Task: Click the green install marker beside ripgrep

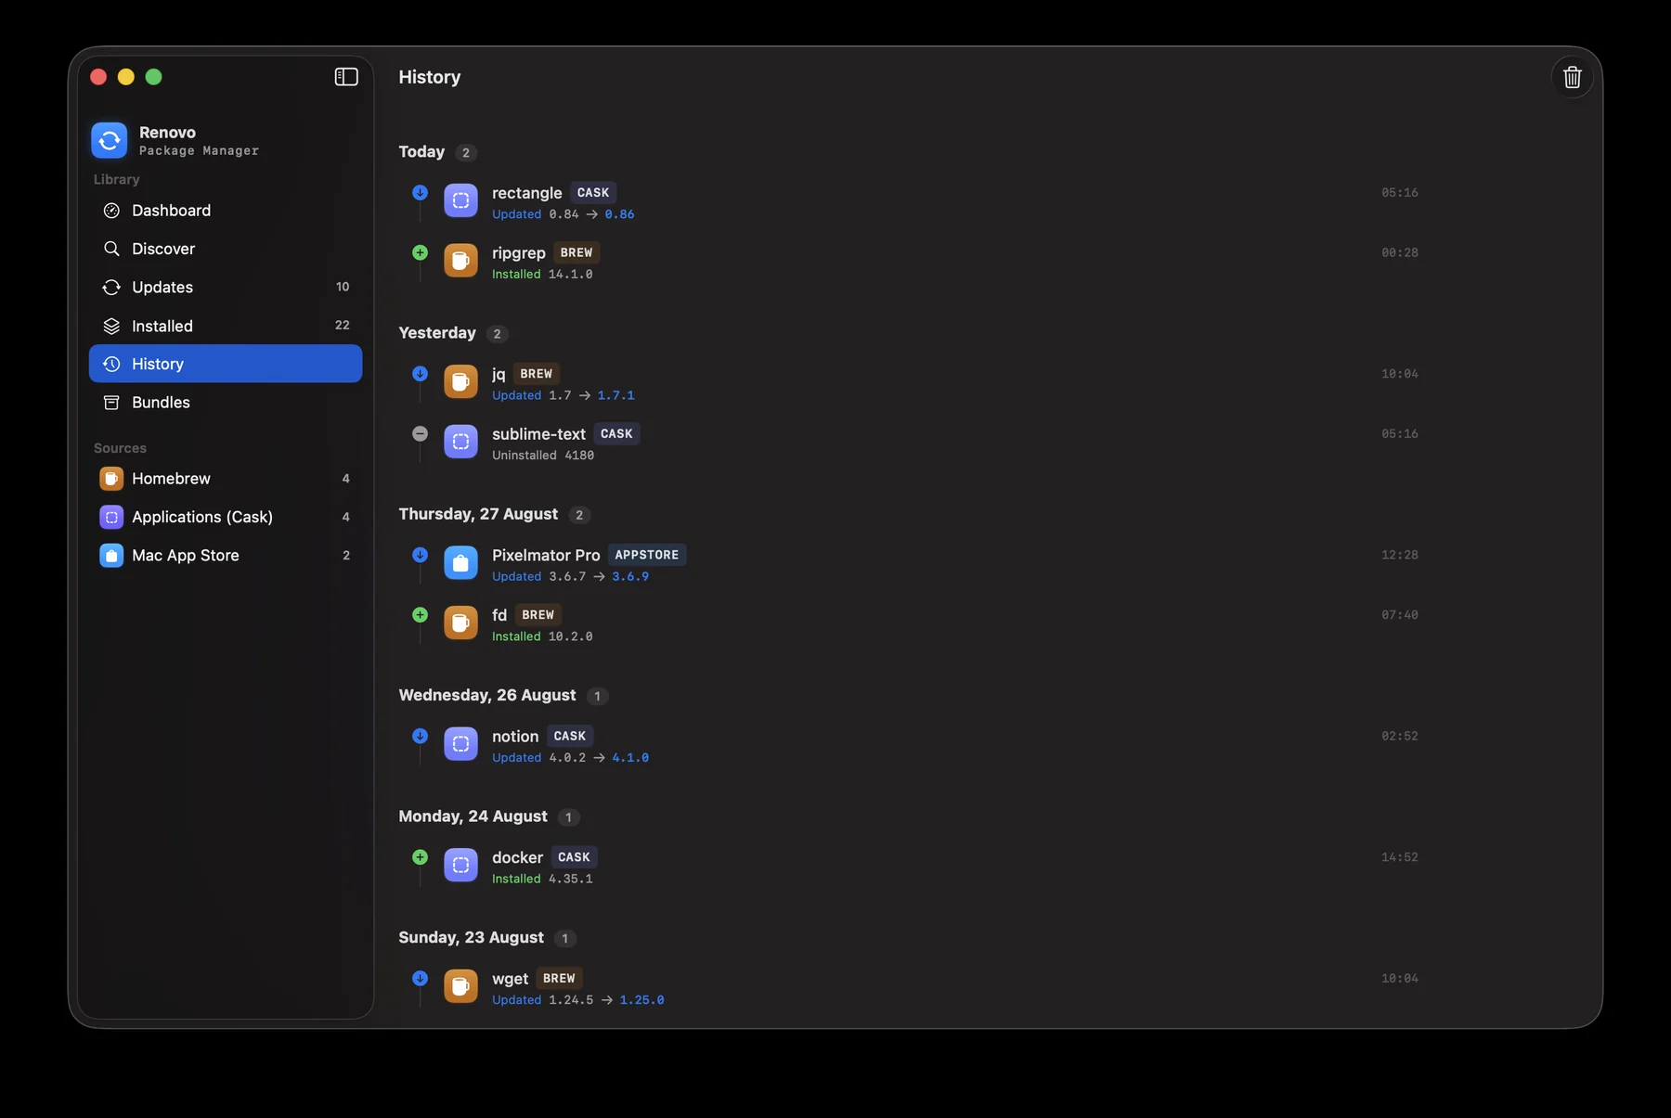Action: tap(420, 252)
